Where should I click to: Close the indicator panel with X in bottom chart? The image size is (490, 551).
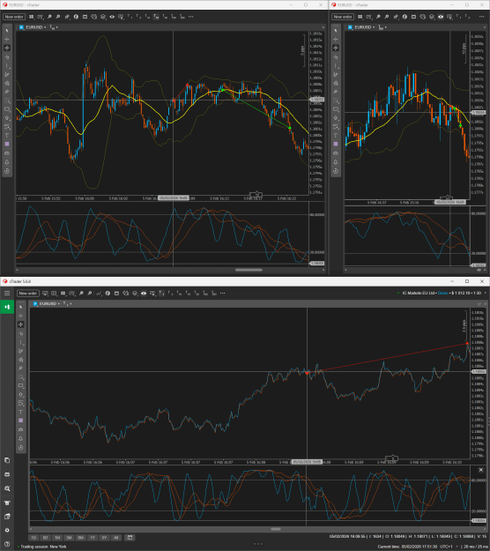481,470
